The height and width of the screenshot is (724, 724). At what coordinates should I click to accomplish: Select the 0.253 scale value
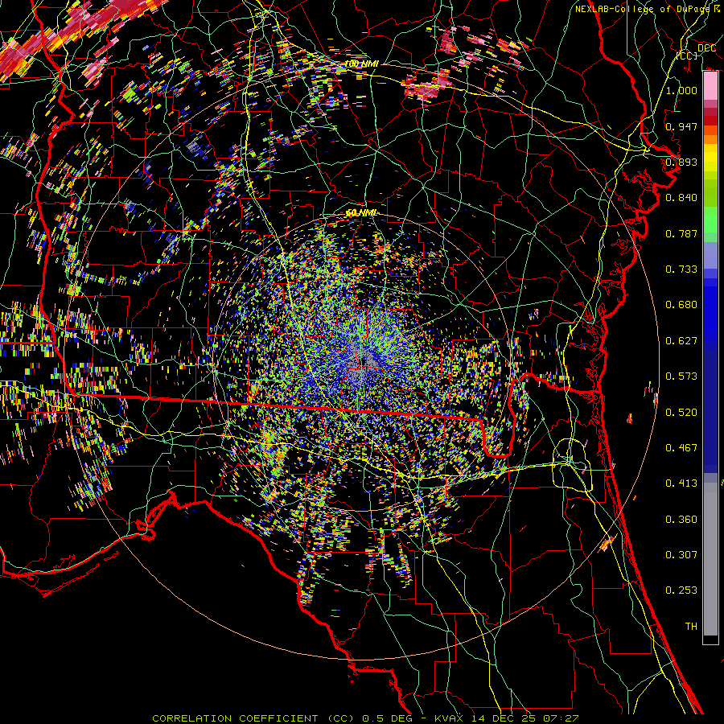[681, 590]
